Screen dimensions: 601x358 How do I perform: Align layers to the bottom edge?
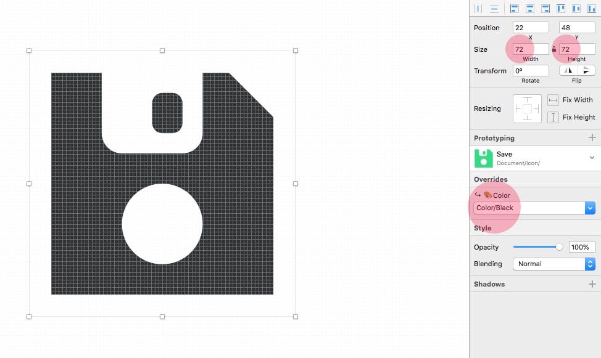591,9
